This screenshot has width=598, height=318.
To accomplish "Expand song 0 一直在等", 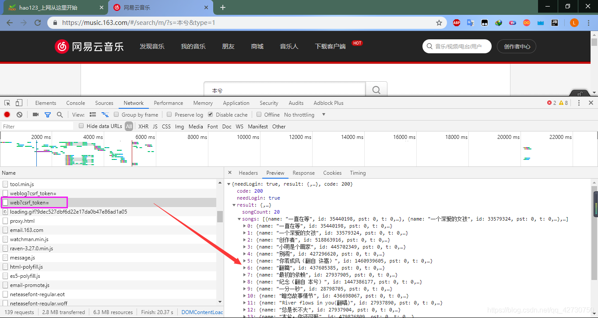I will click(244, 226).
